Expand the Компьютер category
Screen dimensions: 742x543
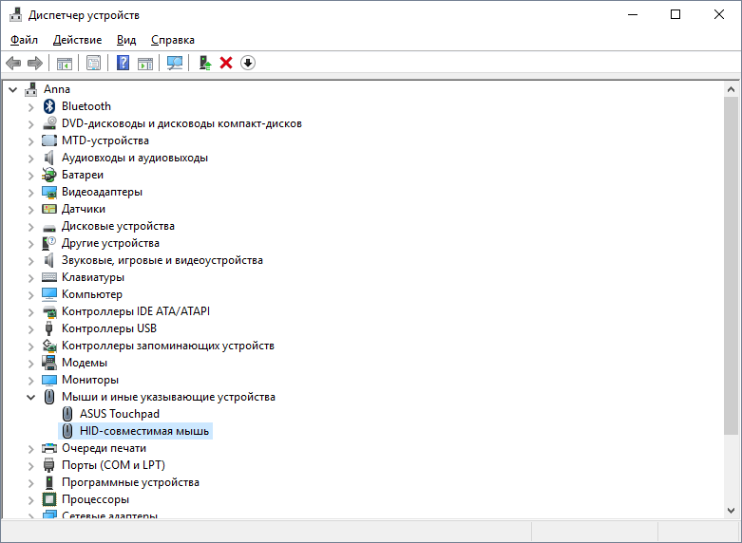pyautogui.click(x=31, y=294)
